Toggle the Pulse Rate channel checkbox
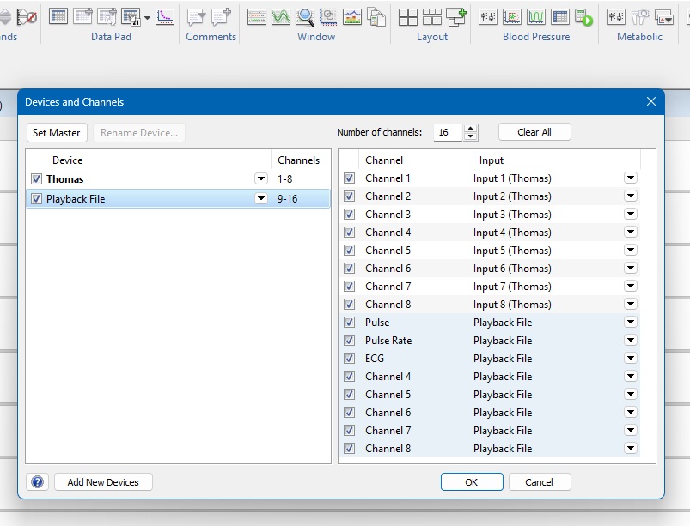This screenshot has width=690, height=526. pyautogui.click(x=350, y=341)
